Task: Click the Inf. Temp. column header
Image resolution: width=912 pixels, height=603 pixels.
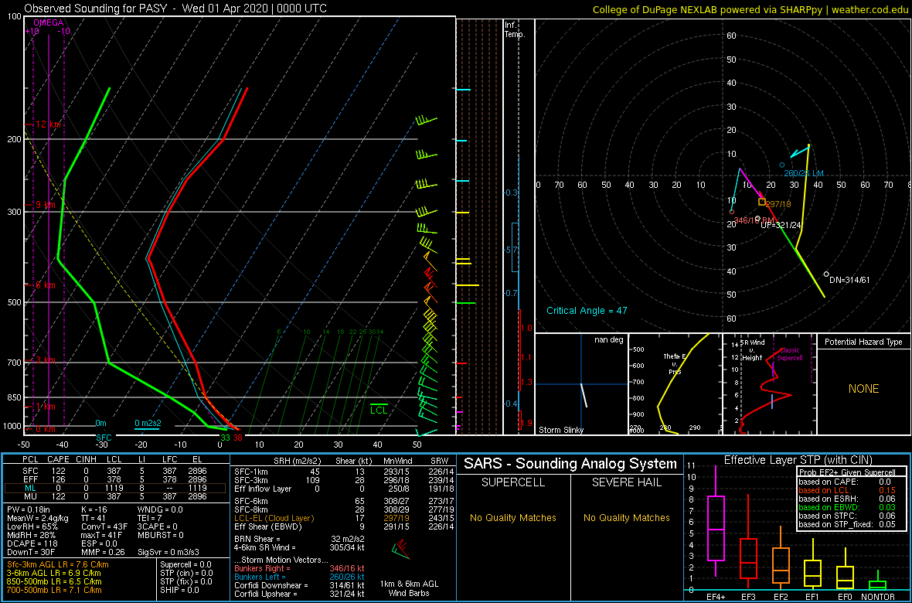Action: pyautogui.click(x=516, y=29)
